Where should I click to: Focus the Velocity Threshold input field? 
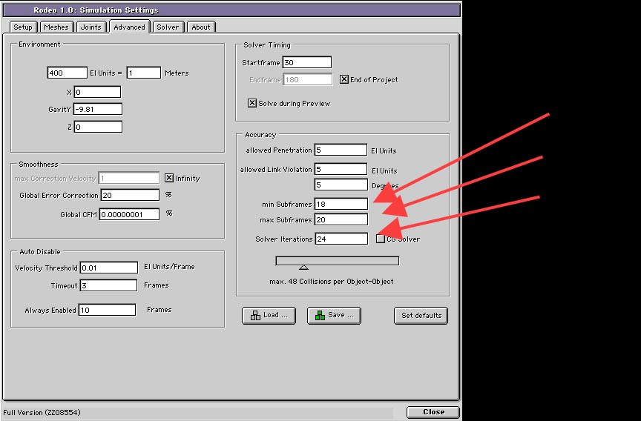108,268
